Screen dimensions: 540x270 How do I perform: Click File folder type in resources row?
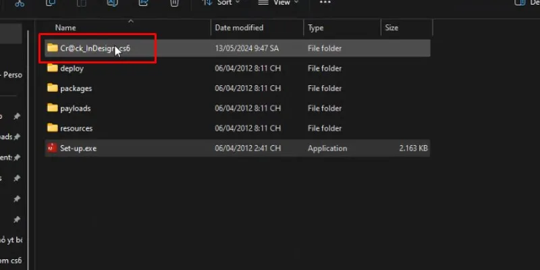[325, 128]
